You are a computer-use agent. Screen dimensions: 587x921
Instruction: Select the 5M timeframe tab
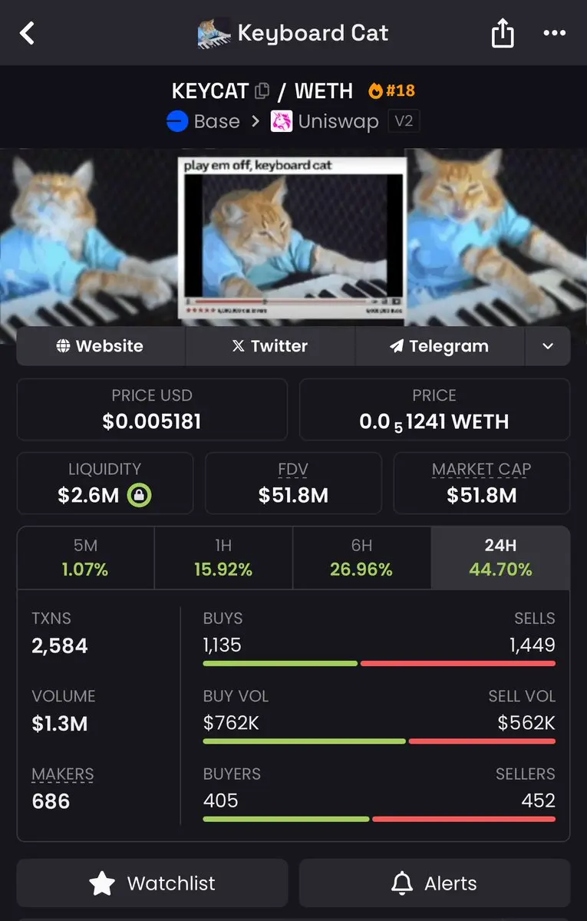[86, 558]
